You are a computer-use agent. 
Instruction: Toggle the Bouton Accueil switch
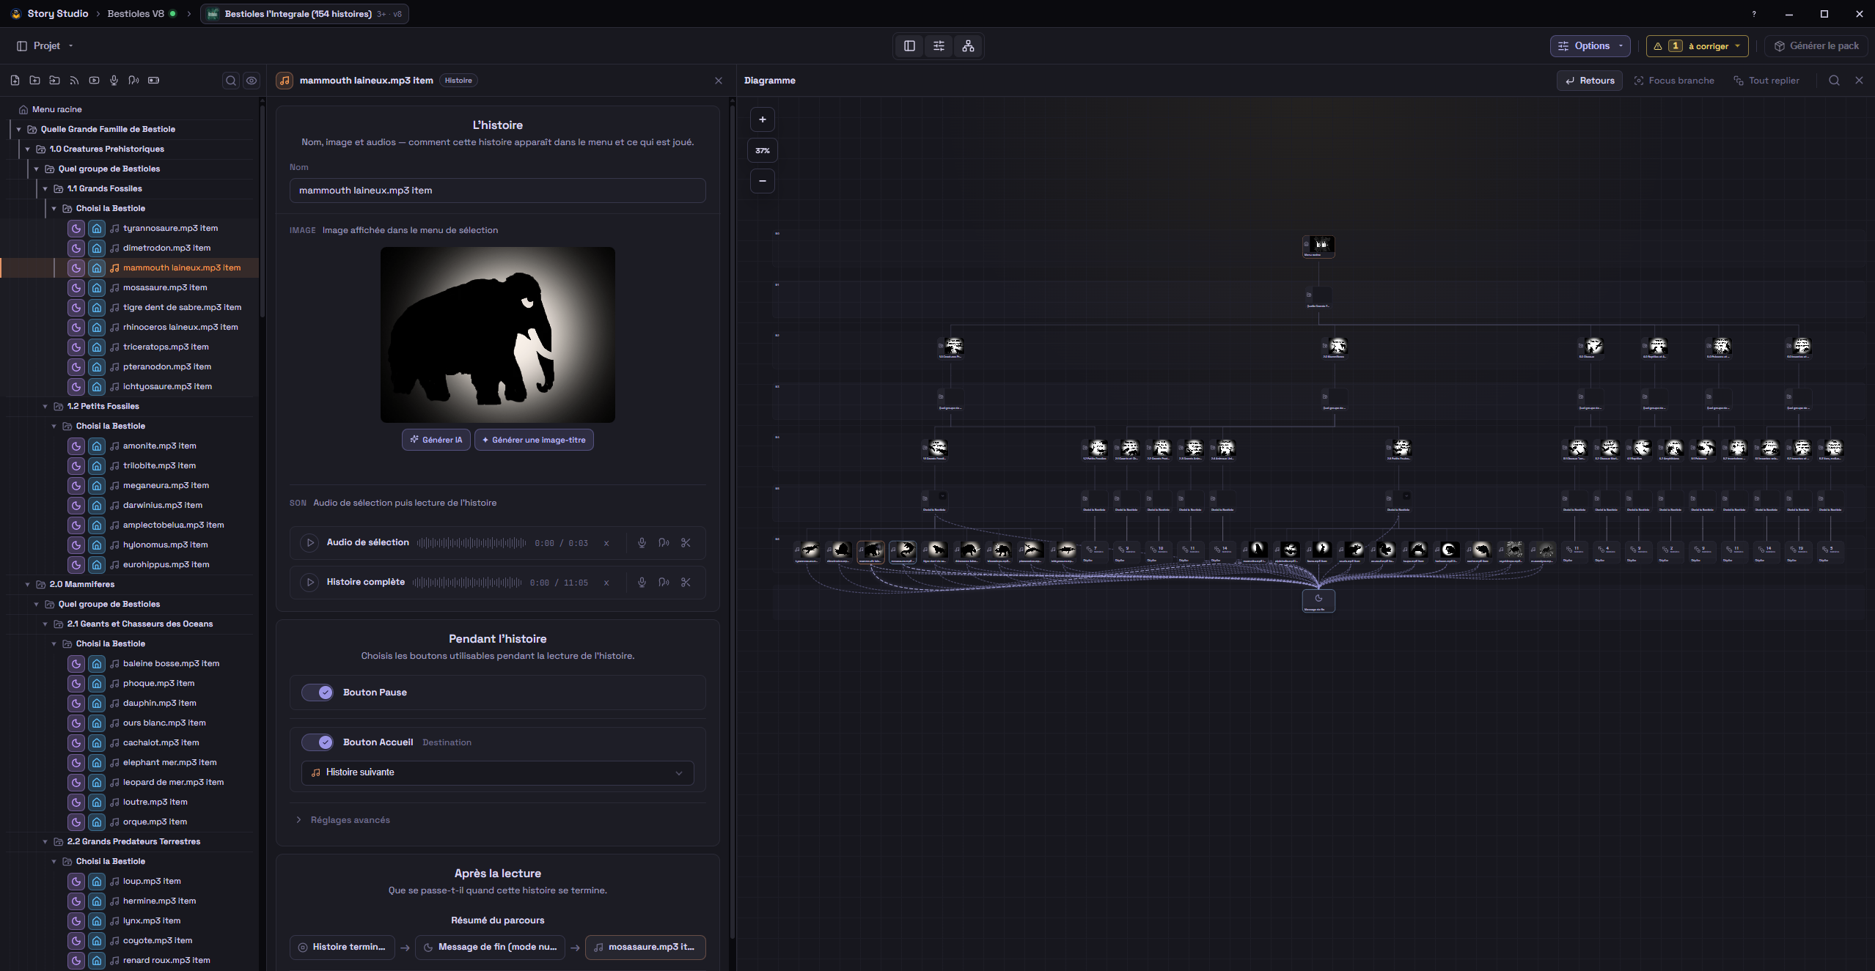[x=318, y=742]
